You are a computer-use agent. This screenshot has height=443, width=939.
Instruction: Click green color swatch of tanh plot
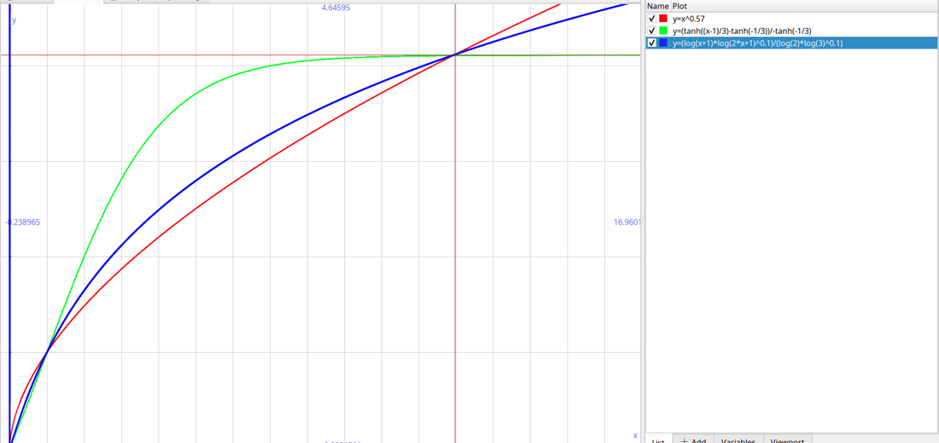tap(663, 31)
